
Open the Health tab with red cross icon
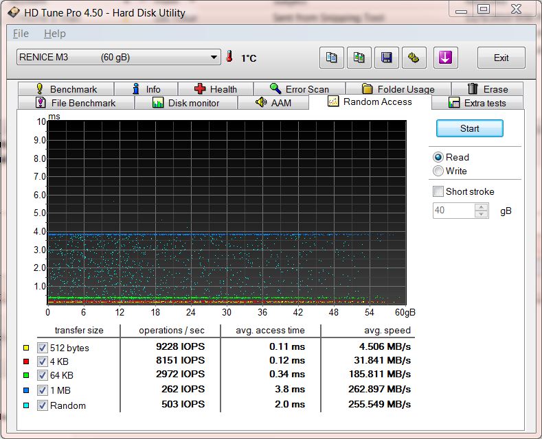[216, 89]
